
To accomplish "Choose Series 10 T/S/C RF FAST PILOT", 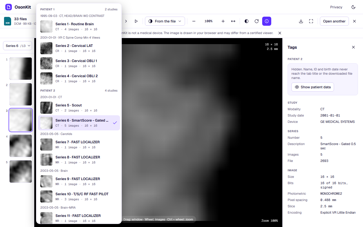I will coord(79,196).
